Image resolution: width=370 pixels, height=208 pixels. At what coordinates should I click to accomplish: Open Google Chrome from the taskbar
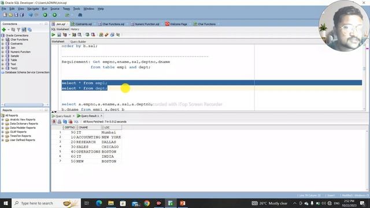pos(147,203)
